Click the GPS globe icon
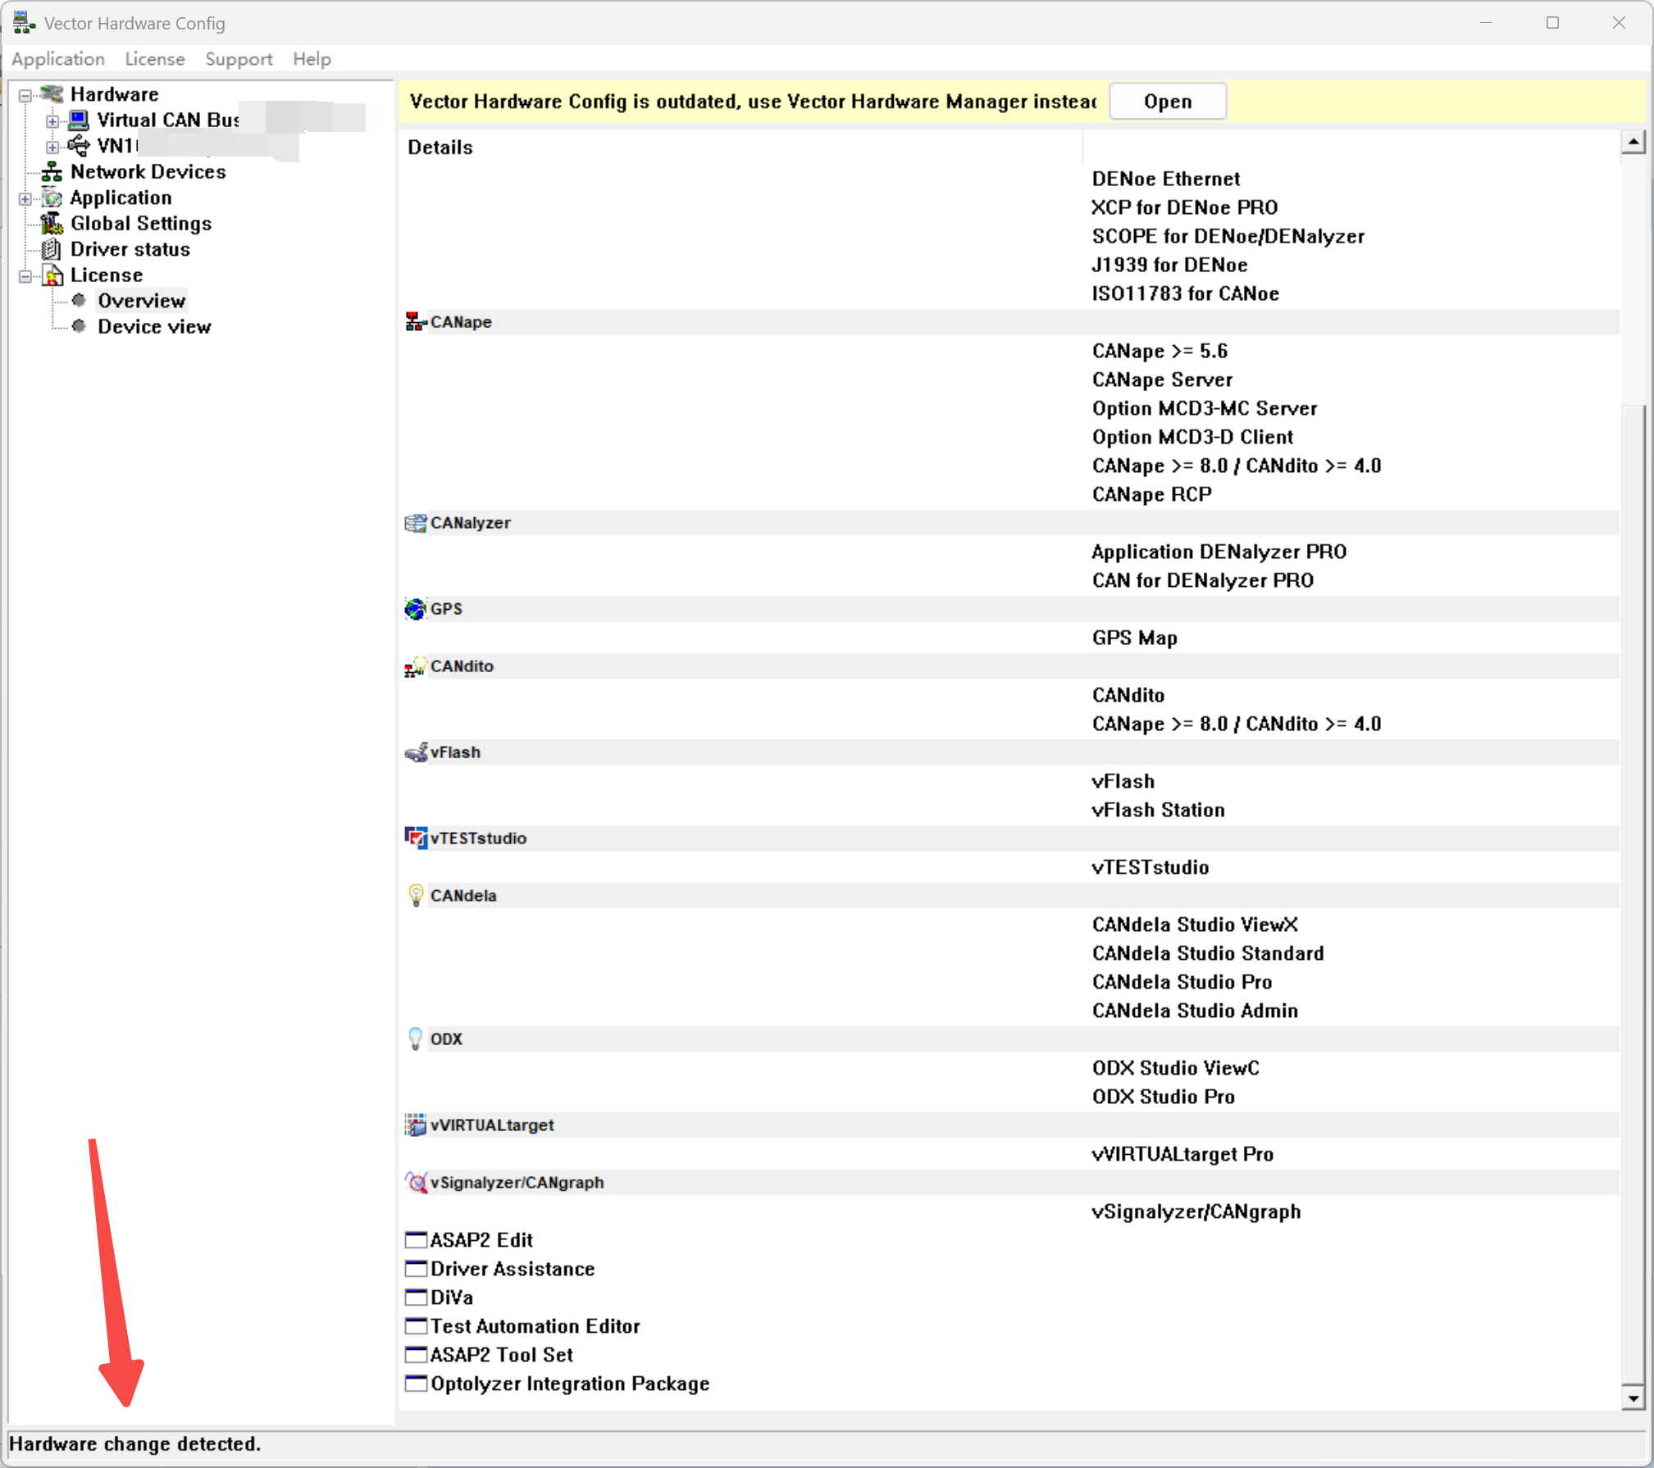Screen dimensions: 1654x1468 click(416, 609)
